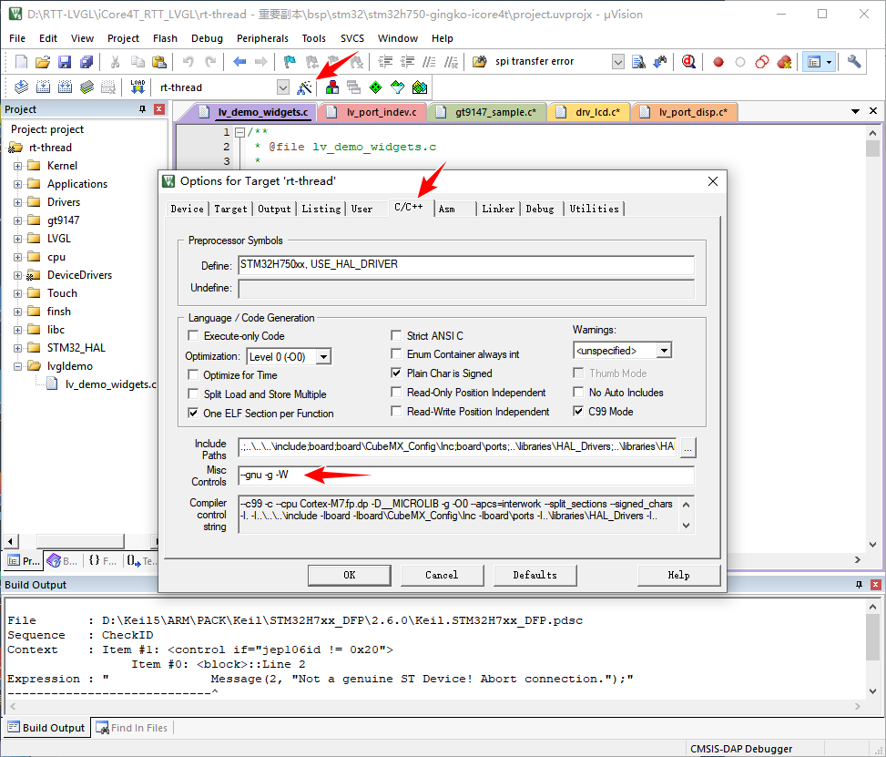Click the OK button in dialog
The width and height of the screenshot is (886, 757).
pos(349,575)
